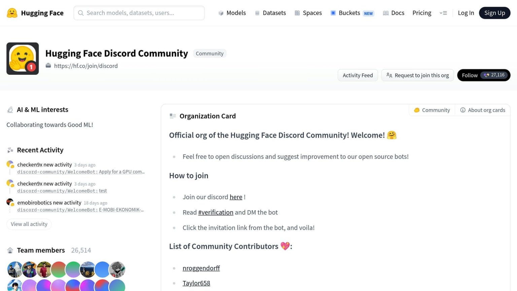Click the Buckets blue icon
Image resolution: width=517 pixels, height=291 pixels.
pyautogui.click(x=333, y=13)
